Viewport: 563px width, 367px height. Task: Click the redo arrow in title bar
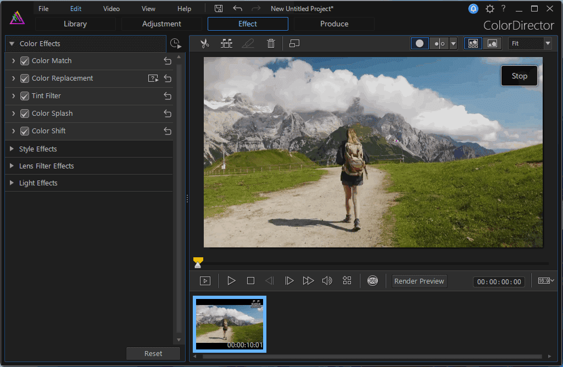click(256, 9)
